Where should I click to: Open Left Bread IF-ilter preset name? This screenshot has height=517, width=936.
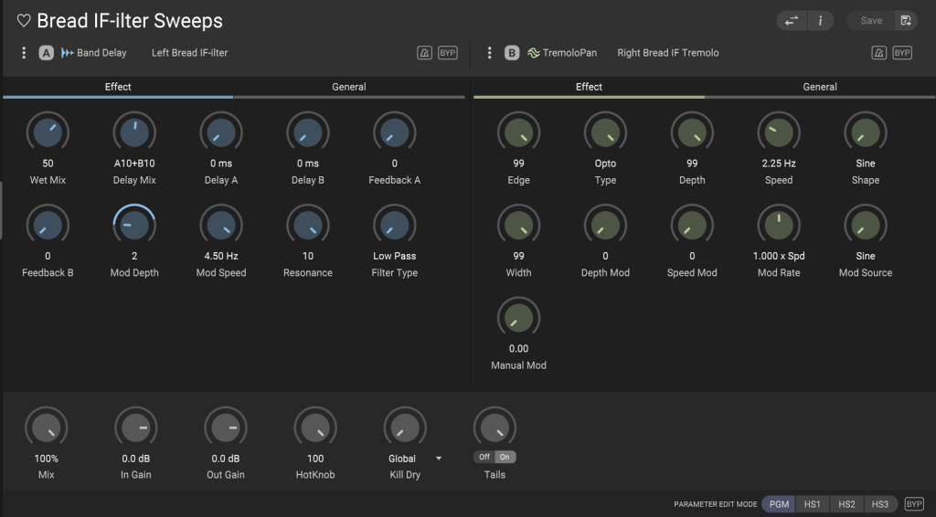pos(189,53)
